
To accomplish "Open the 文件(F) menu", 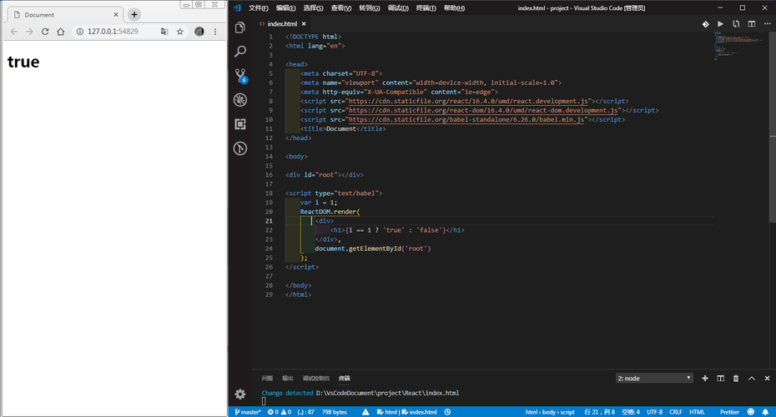I will tap(259, 8).
